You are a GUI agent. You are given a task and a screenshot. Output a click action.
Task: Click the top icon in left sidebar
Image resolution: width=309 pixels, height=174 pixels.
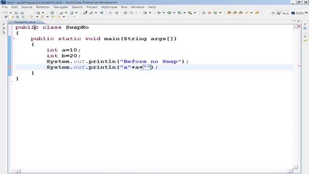(x=3, y=24)
